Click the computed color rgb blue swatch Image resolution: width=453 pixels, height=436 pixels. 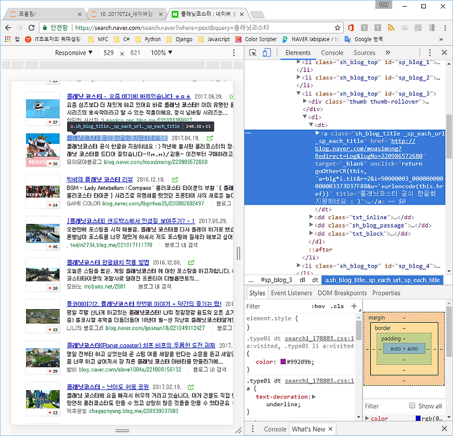[x=418, y=418]
